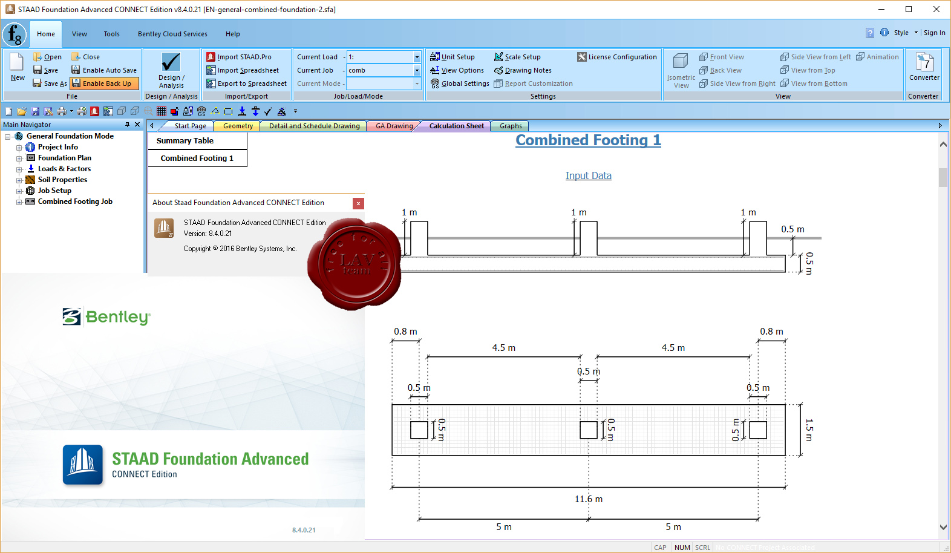Open a file with the Open button
Screen dimensions: 951x553
tap(47, 57)
